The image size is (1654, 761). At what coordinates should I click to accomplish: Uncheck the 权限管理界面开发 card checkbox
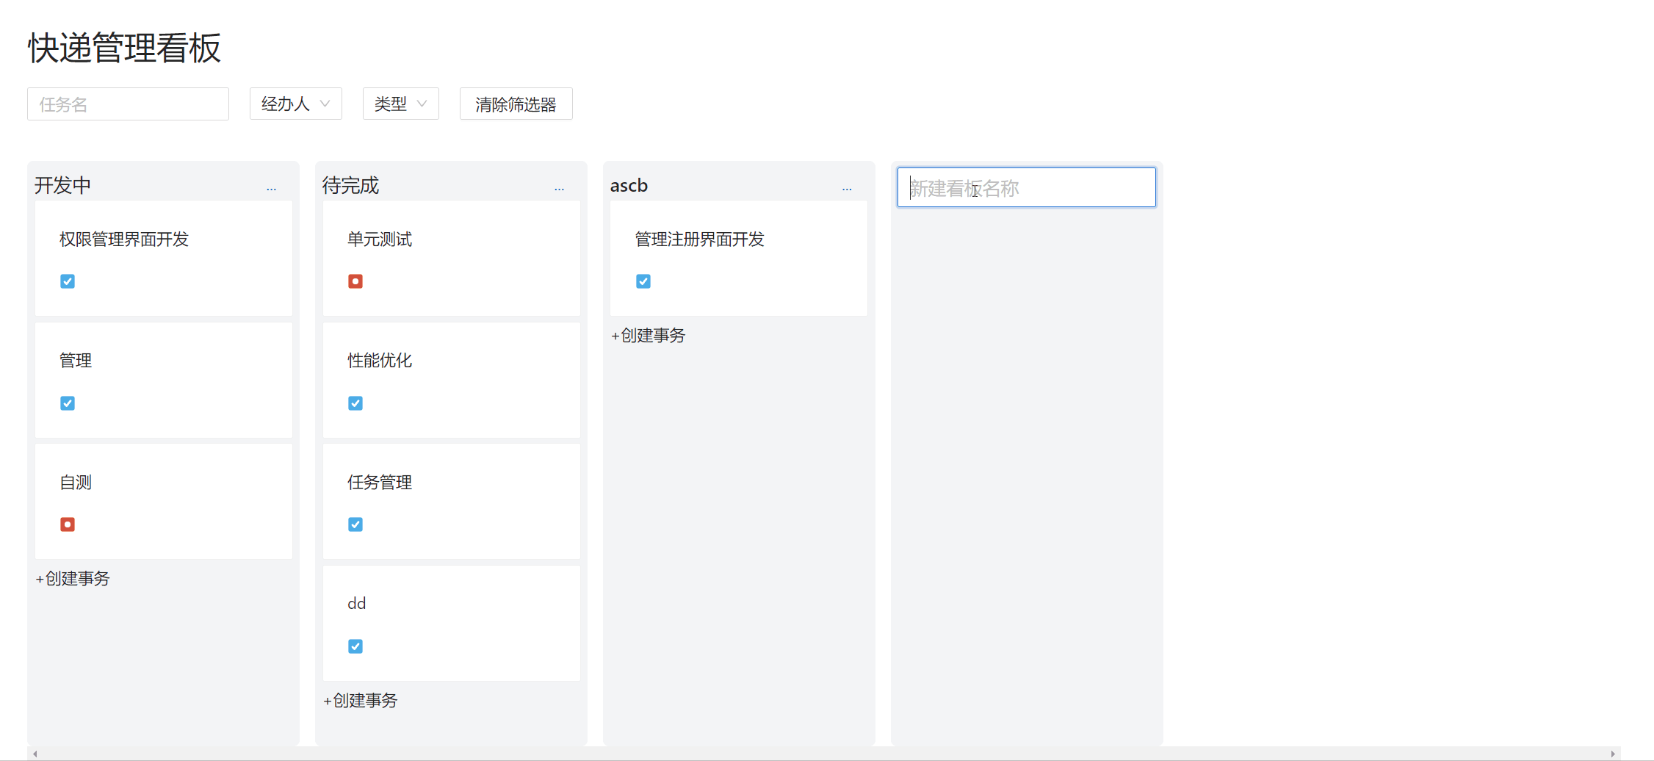coord(68,281)
